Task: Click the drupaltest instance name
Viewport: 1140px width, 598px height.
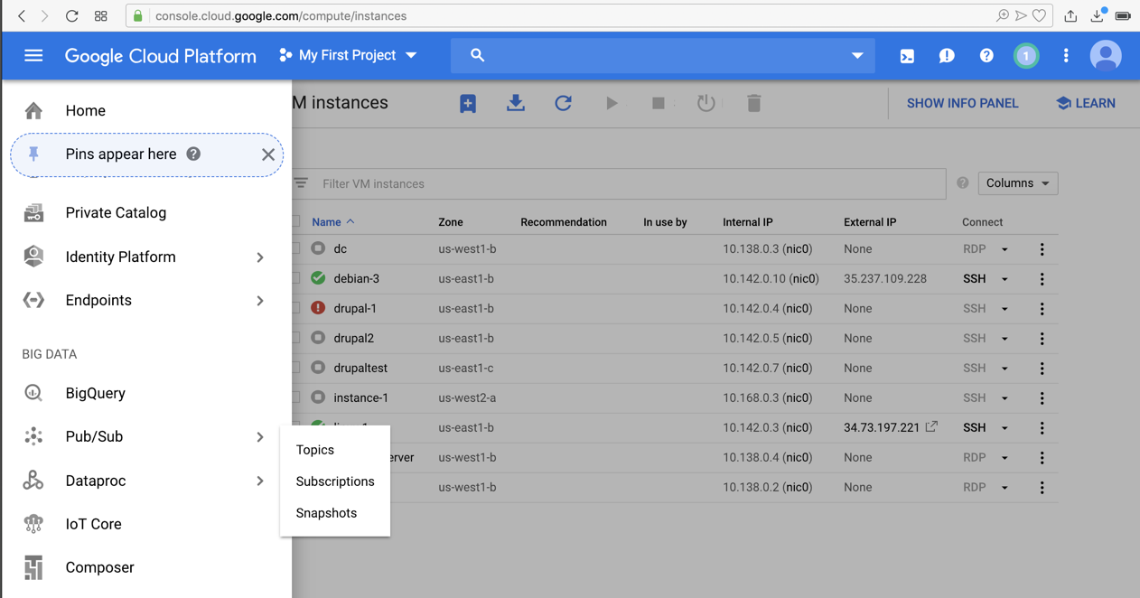Action: click(360, 369)
